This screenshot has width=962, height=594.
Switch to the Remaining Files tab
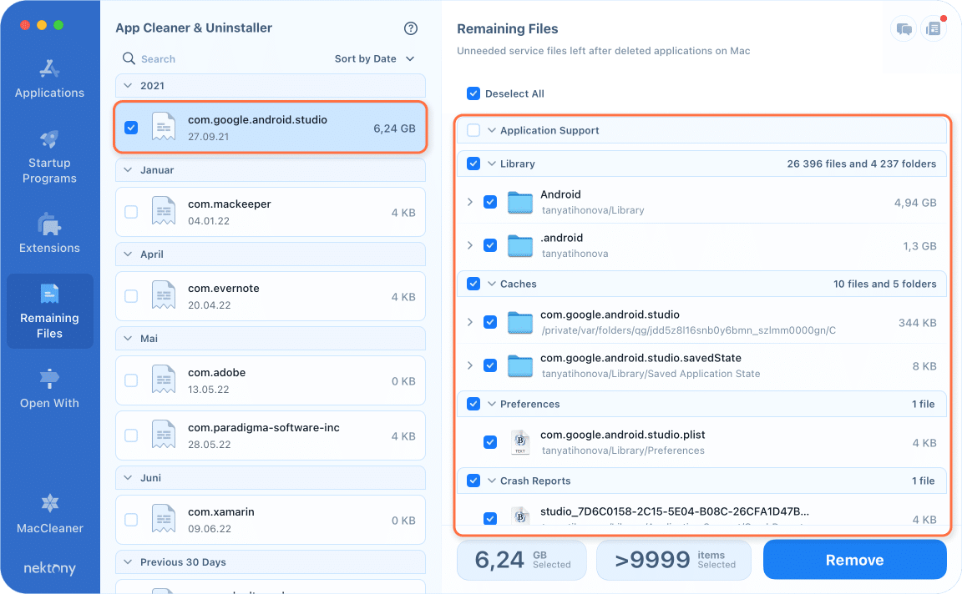coord(49,310)
